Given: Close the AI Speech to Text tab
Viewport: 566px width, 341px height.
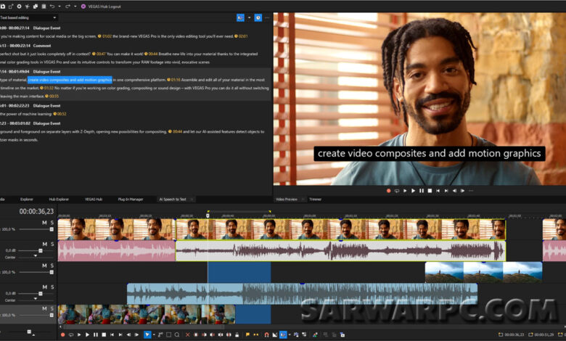Looking at the screenshot, I should click(x=192, y=200).
